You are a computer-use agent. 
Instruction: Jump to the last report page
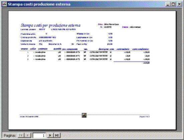57,135
